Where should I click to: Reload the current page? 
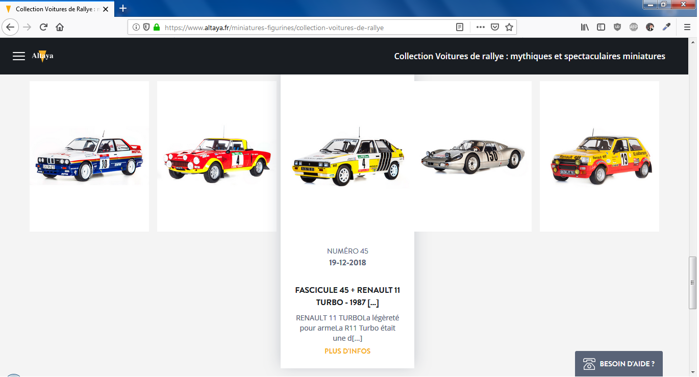43,27
